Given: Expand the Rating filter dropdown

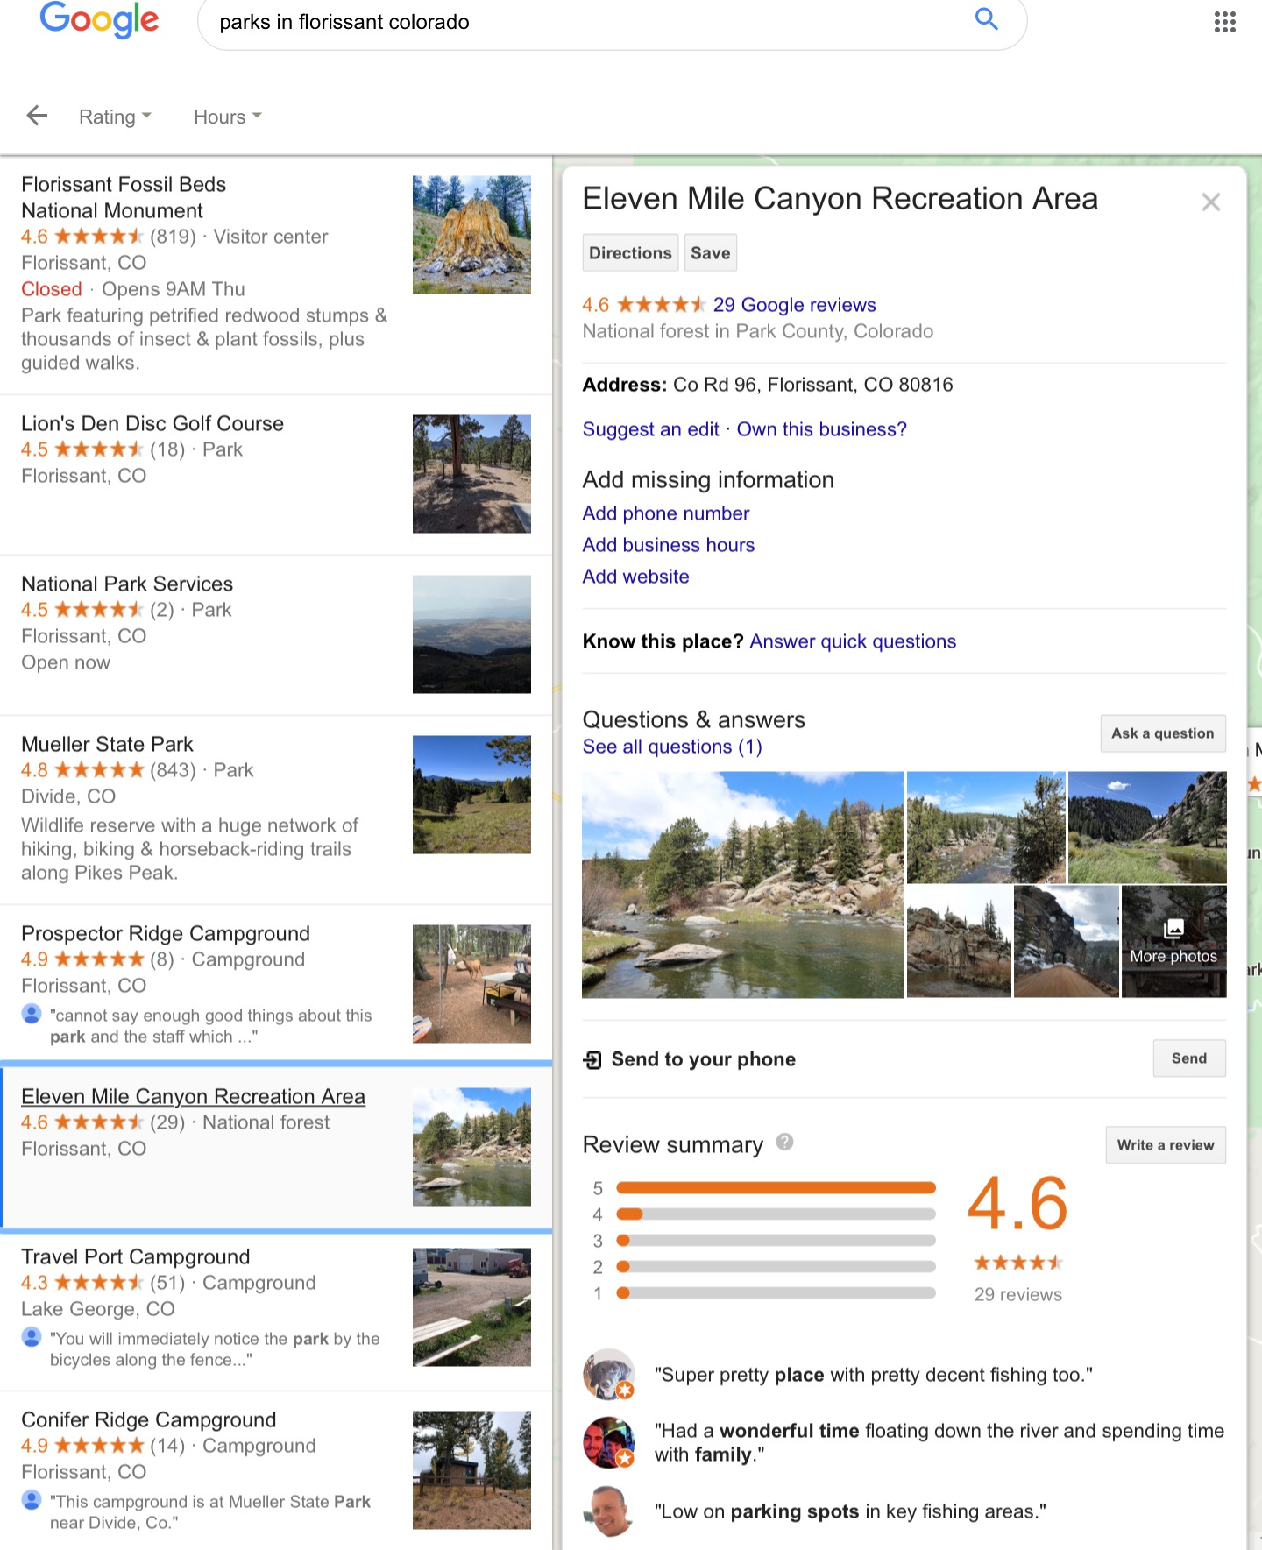Looking at the screenshot, I should 115,117.
